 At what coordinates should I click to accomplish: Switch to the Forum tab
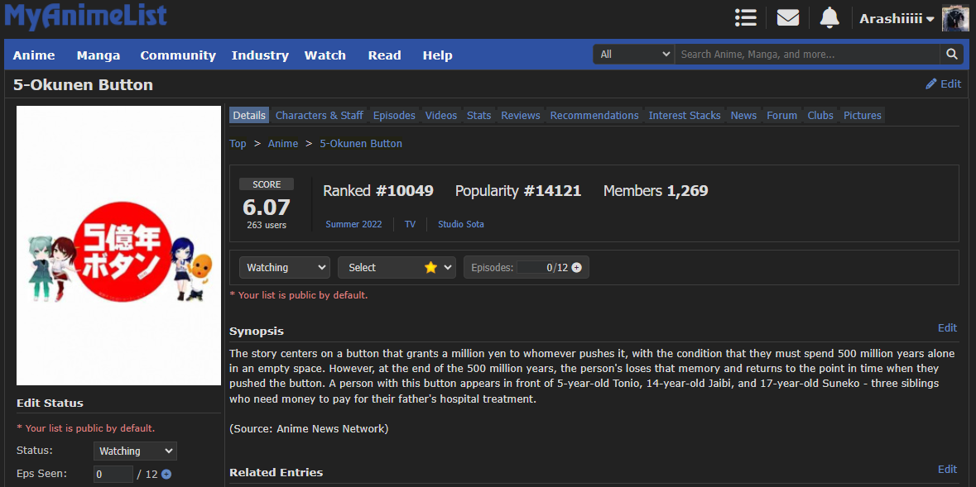click(781, 115)
